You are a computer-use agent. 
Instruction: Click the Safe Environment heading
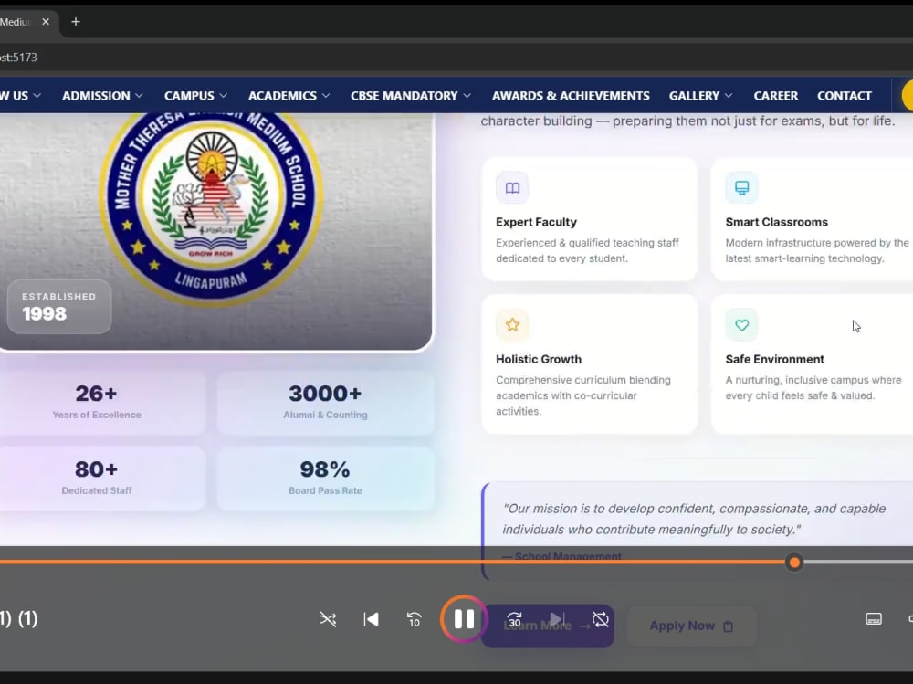[774, 359]
